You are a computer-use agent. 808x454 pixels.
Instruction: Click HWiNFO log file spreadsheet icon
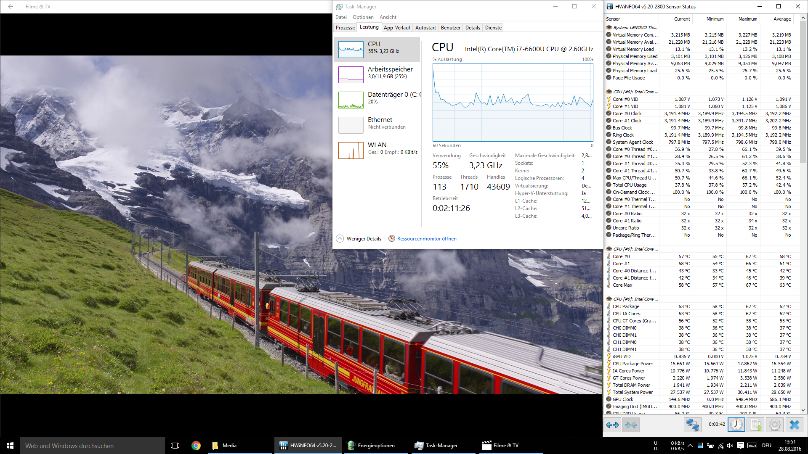click(756, 425)
